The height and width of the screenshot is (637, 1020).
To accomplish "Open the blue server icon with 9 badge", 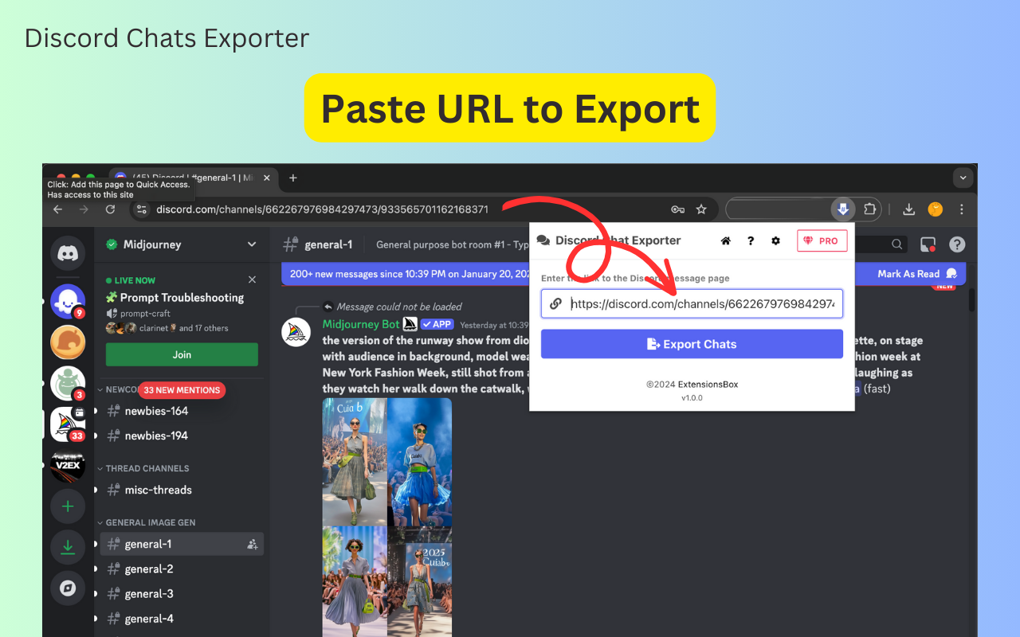I will point(68,301).
